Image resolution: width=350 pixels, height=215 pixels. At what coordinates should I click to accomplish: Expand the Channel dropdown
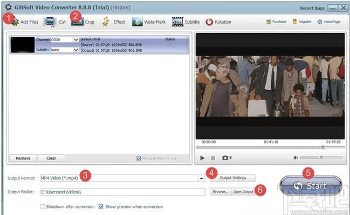pos(76,40)
